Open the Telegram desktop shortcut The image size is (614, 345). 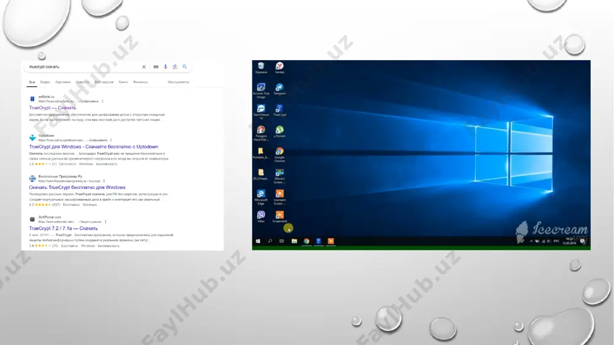[279, 89]
